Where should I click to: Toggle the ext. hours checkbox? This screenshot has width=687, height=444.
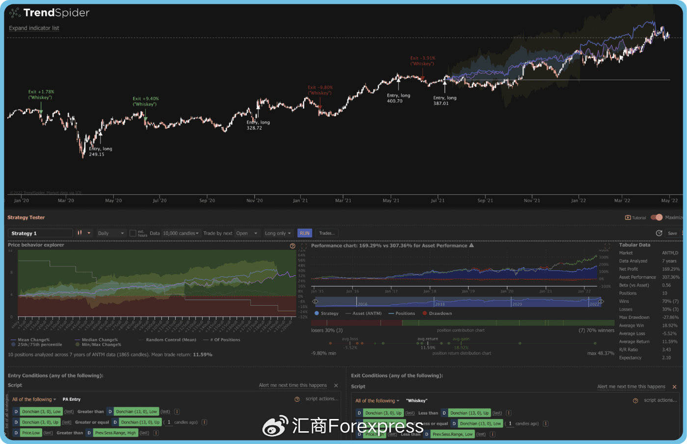coord(132,233)
